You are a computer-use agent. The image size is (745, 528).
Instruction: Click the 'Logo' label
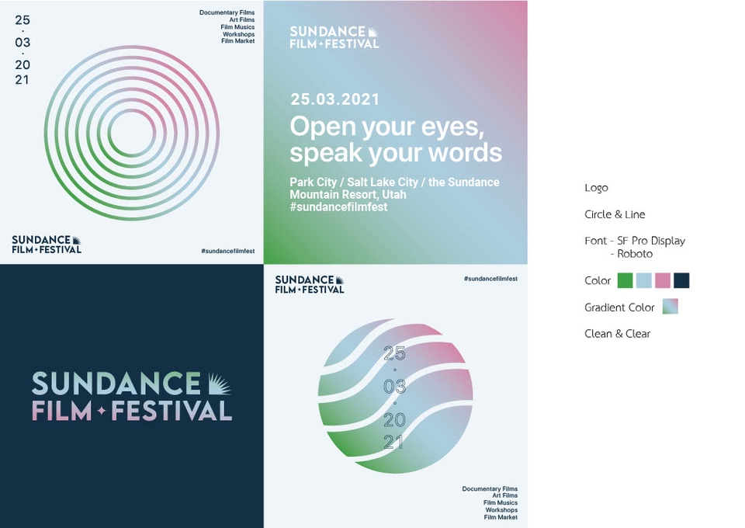tap(596, 188)
